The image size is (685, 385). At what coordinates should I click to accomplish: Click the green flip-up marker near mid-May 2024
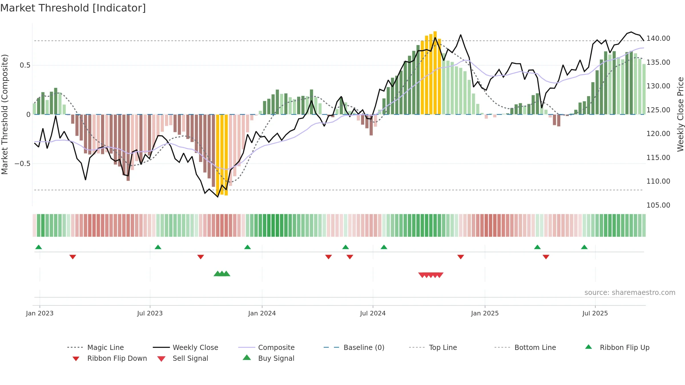346,247
